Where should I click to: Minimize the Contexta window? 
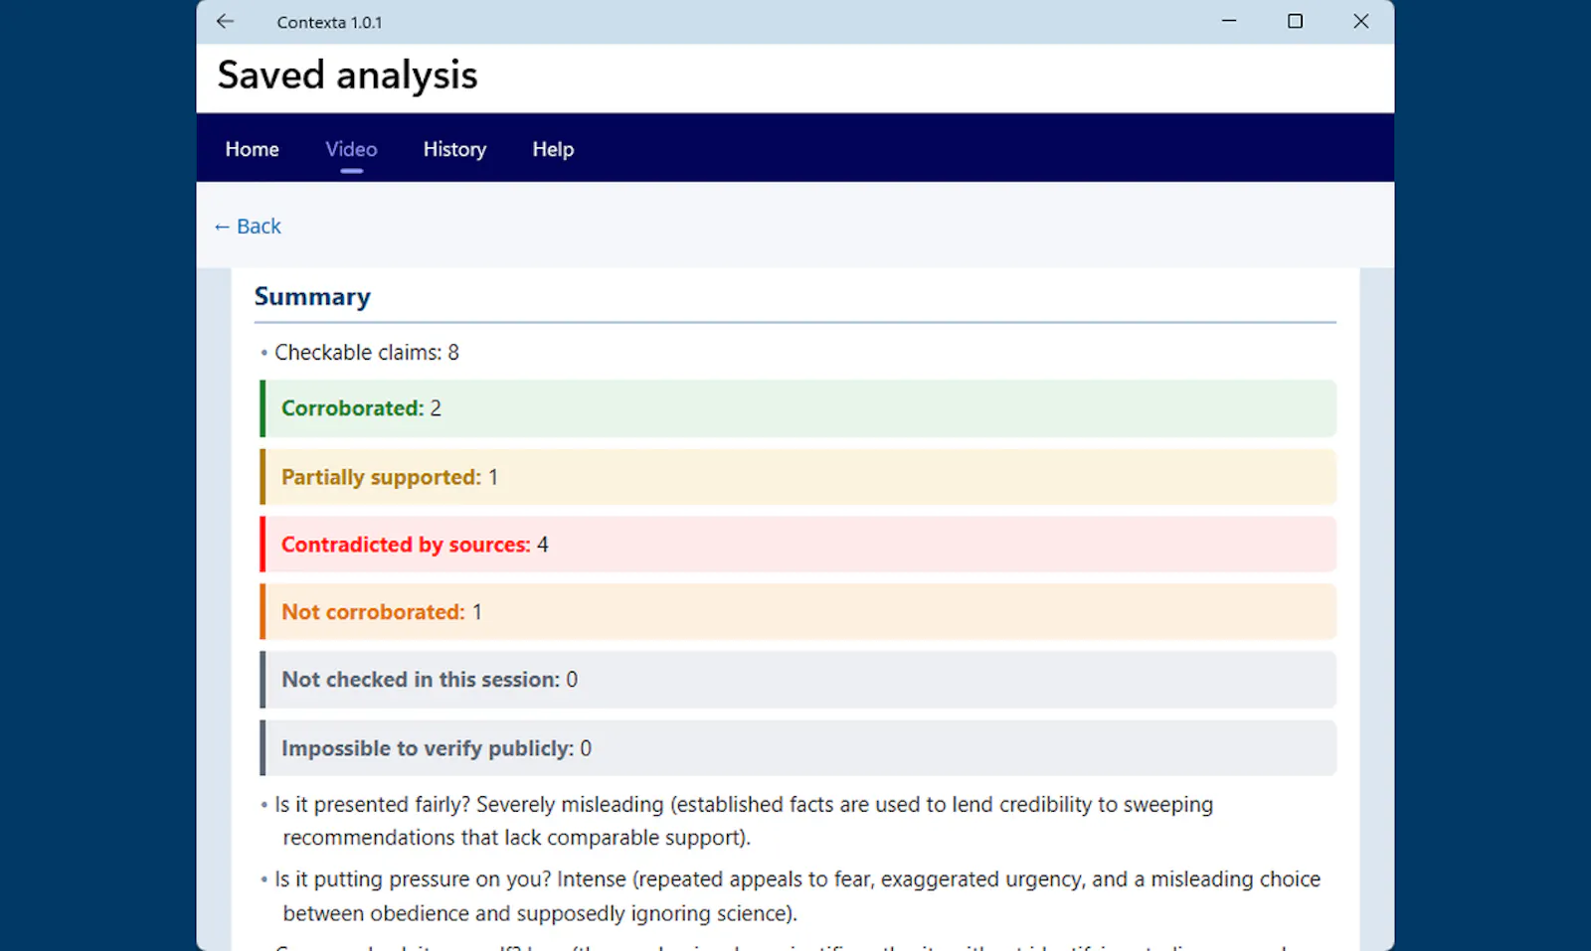click(1229, 21)
